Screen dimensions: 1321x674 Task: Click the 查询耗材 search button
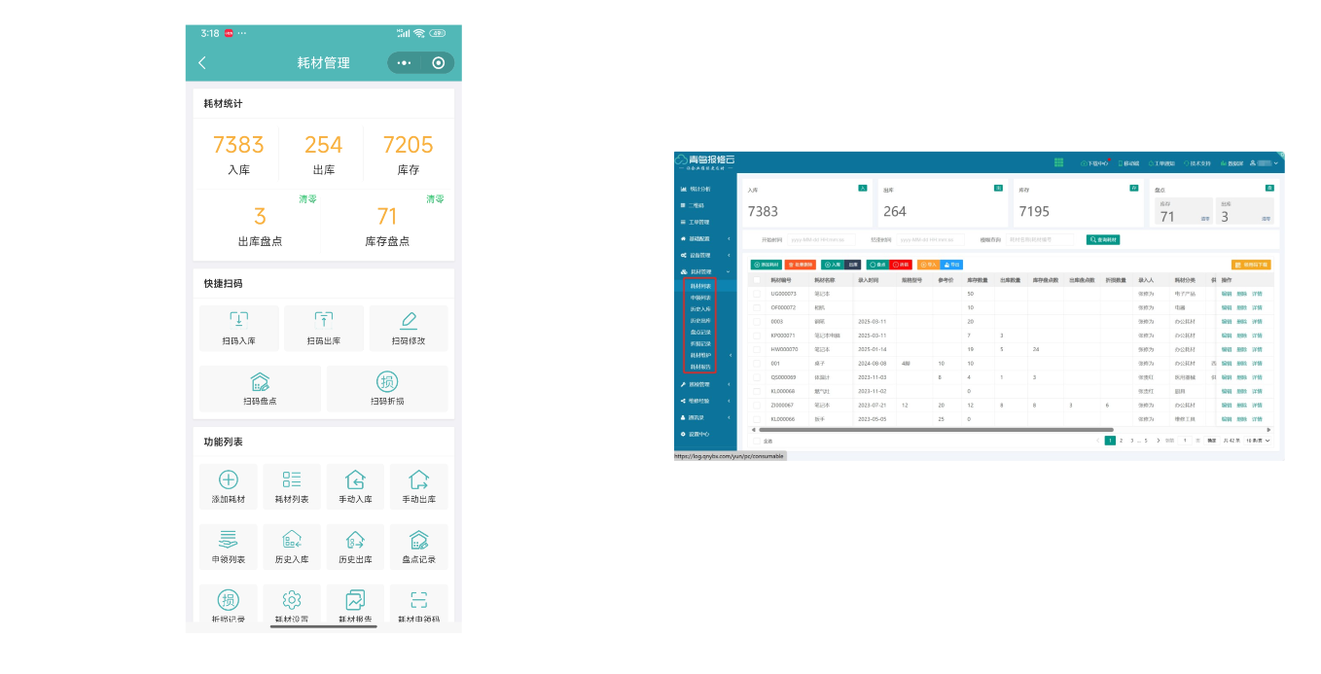(1103, 239)
